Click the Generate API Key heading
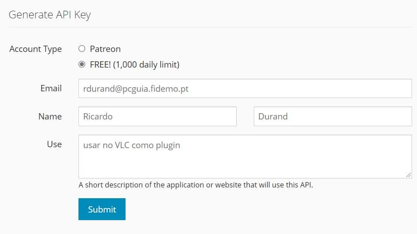 coord(50,15)
